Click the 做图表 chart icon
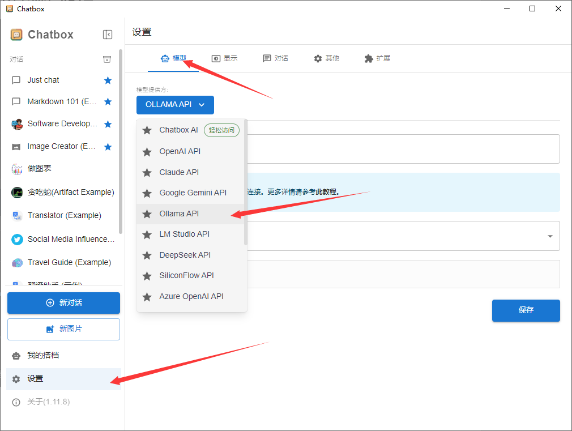The image size is (572, 431). 17,169
